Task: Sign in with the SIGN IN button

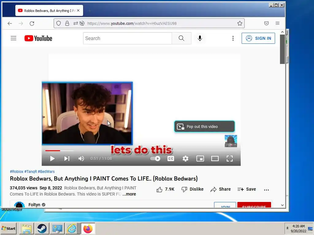Action: 258,38
